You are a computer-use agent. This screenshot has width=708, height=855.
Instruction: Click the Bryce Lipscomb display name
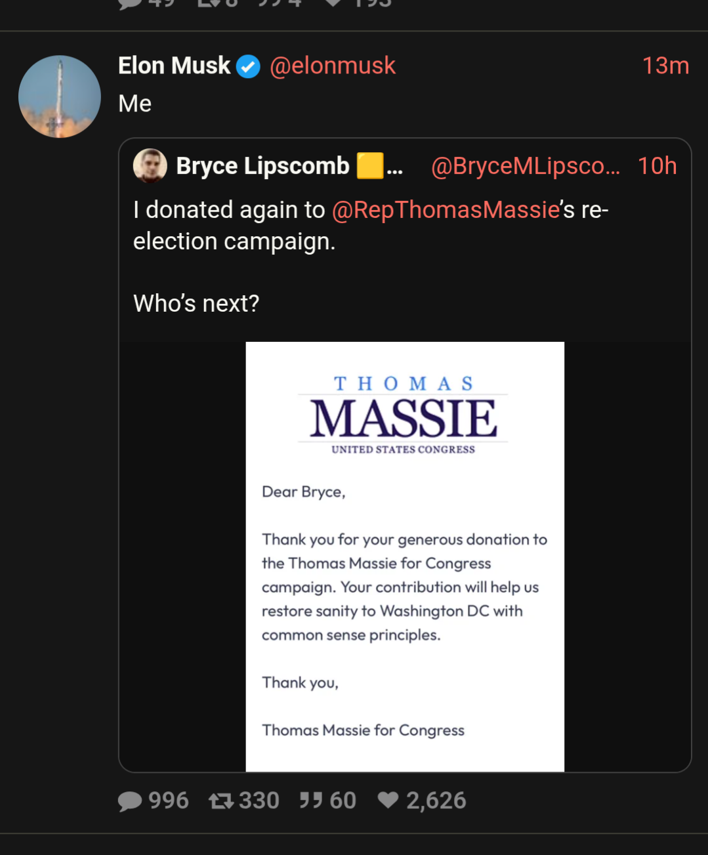tap(262, 166)
